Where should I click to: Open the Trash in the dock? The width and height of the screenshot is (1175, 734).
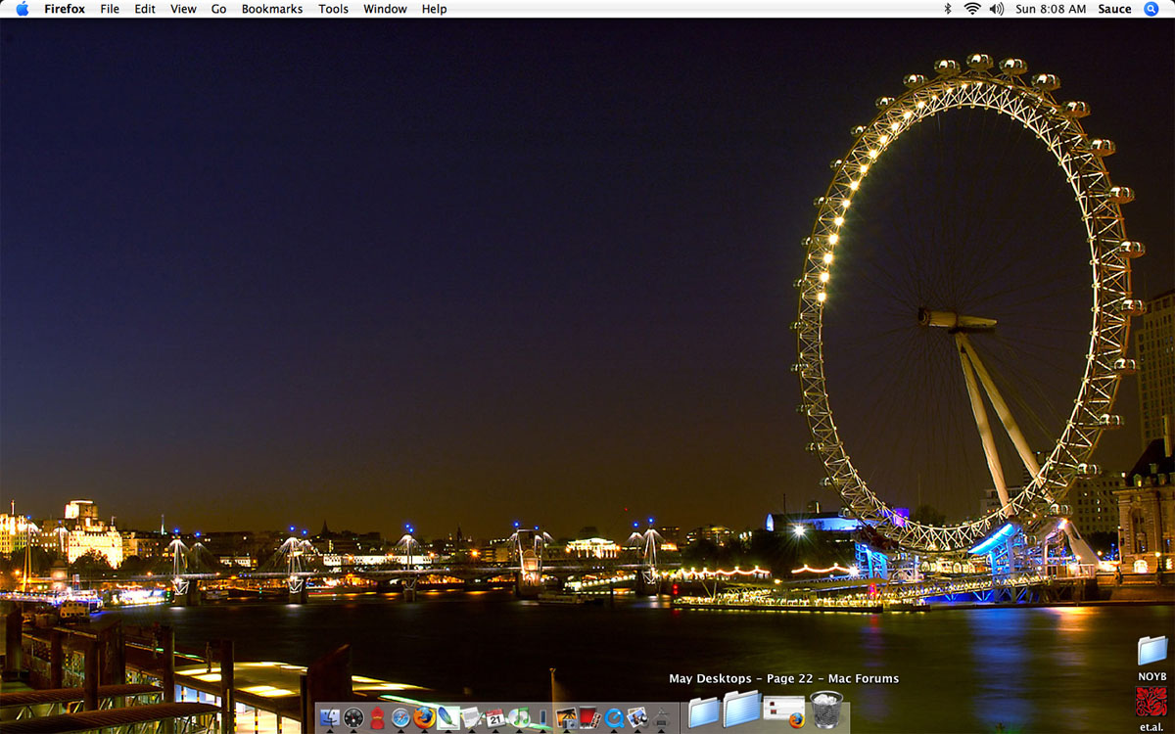(x=826, y=711)
